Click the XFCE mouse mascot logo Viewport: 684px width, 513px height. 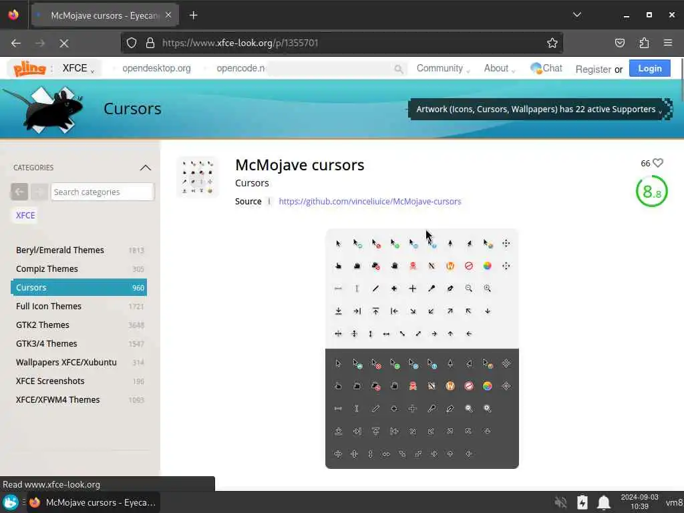coord(43,109)
